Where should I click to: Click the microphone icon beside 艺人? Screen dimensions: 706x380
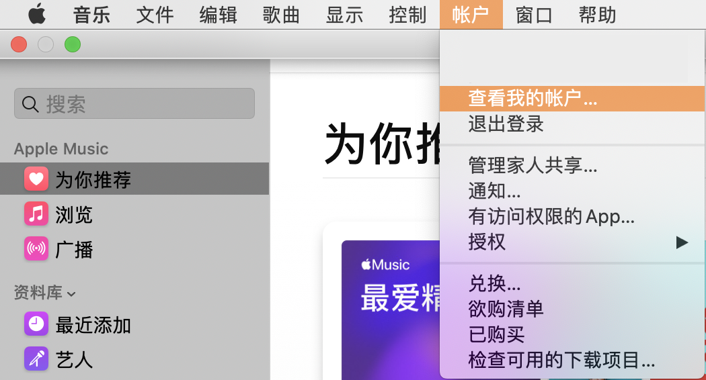click(36, 359)
